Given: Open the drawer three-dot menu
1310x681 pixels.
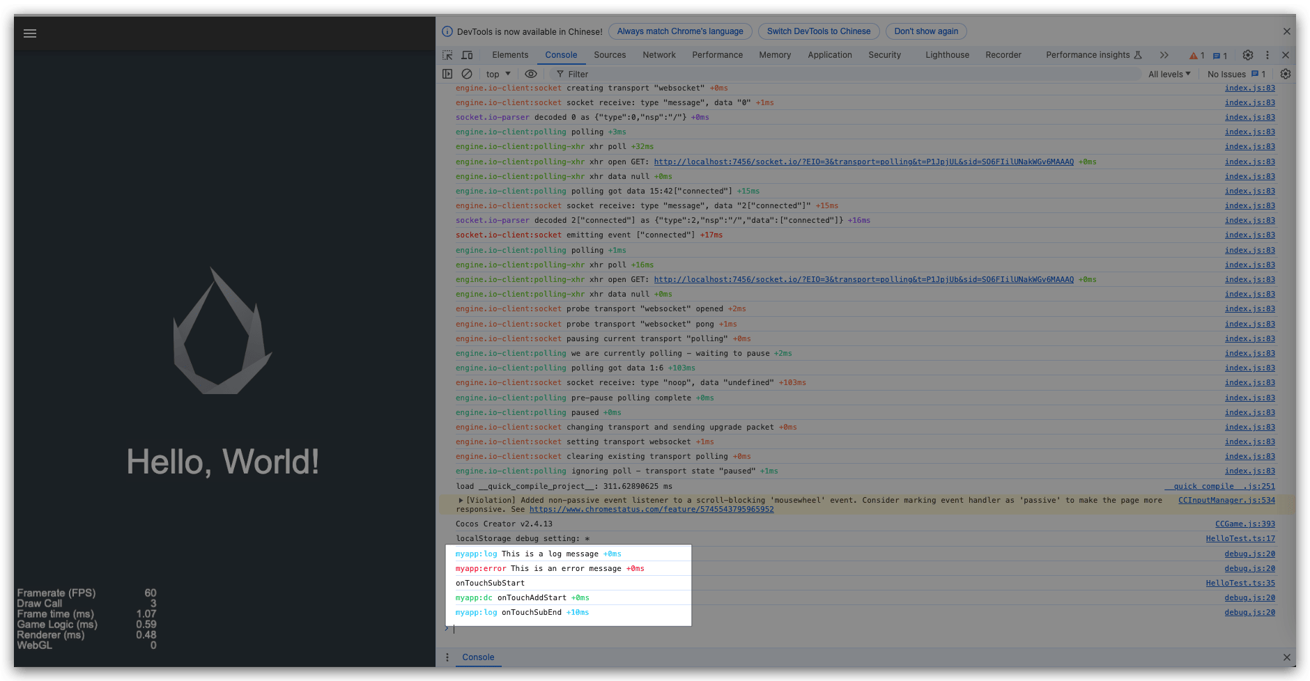Looking at the screenshot, I should click(447, 657).
